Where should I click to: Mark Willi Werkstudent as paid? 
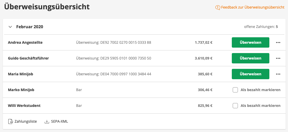(x=235, y=106)
